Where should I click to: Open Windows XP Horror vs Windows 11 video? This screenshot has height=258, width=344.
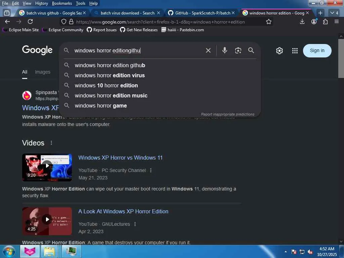[x=121, y=158]
